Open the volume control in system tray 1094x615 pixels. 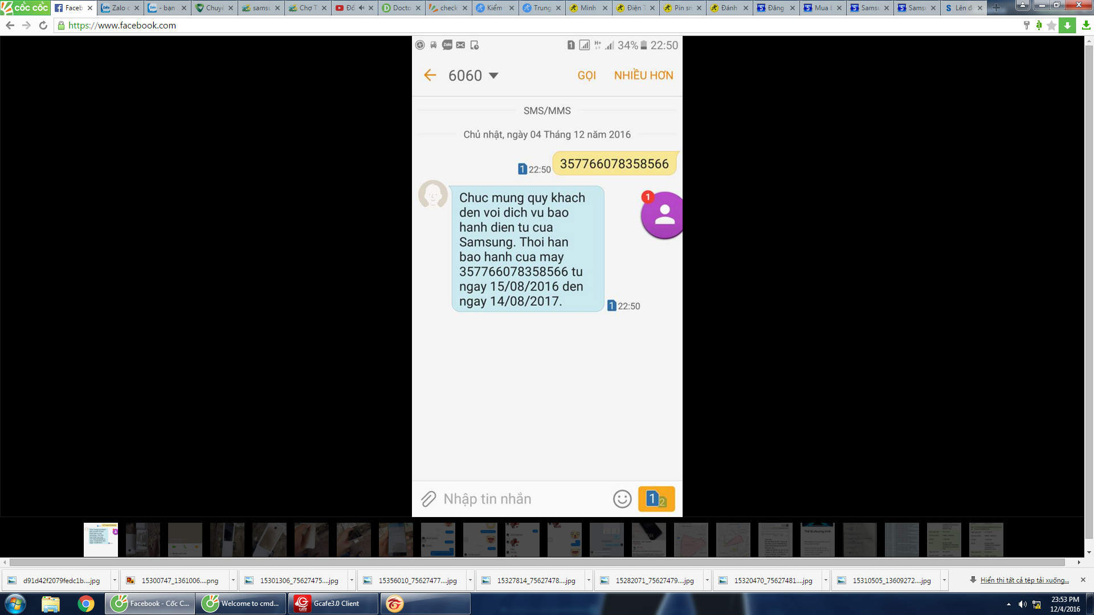click(x=1022, y=604)
